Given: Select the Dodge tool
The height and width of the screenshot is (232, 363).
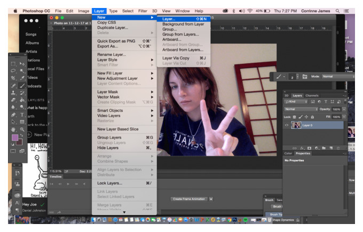Looking at the screenshot, I should coord(22,107).
